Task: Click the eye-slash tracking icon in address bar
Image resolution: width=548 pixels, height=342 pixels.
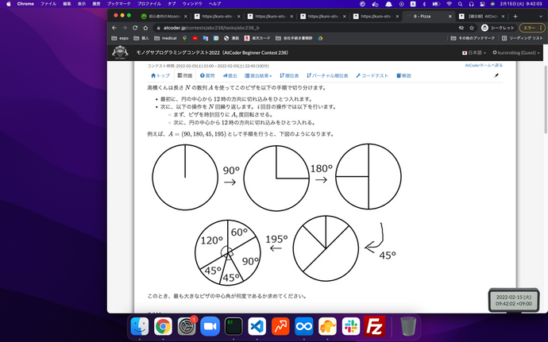Action: point(461,28)
